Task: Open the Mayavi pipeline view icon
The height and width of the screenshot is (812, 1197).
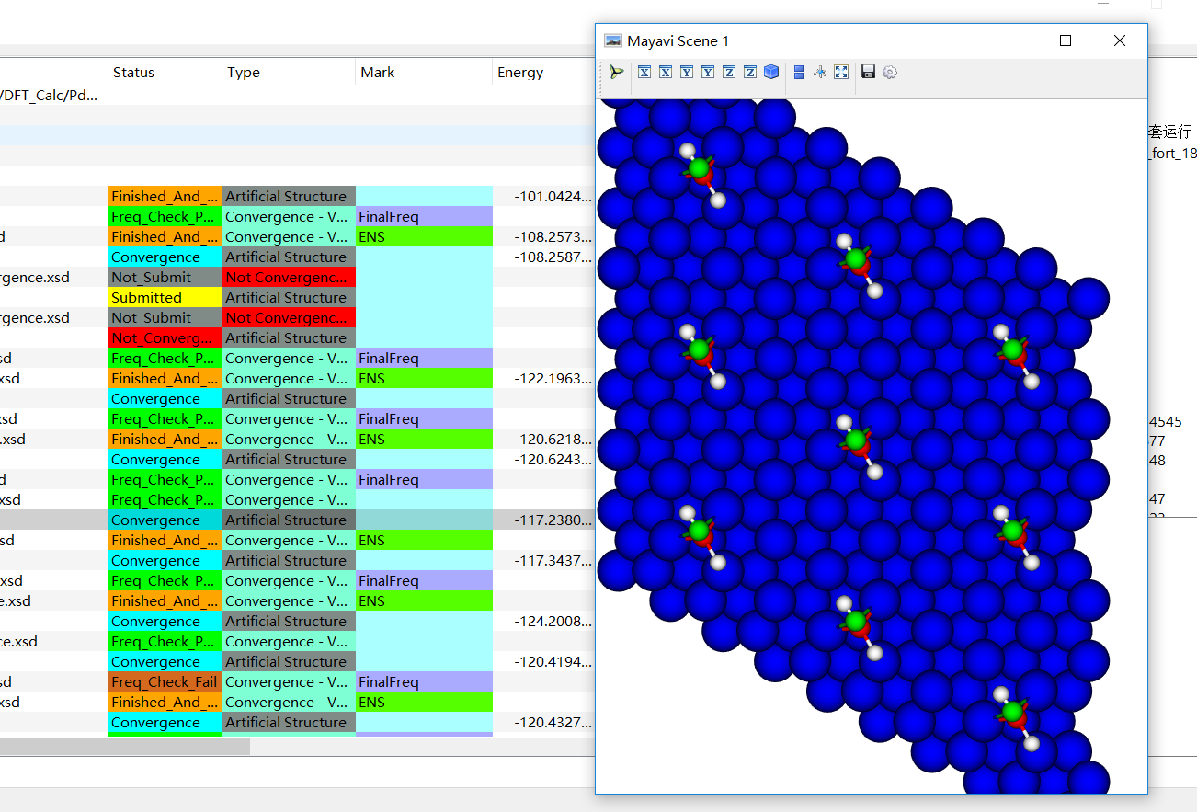Action: (x=616, y=72)
